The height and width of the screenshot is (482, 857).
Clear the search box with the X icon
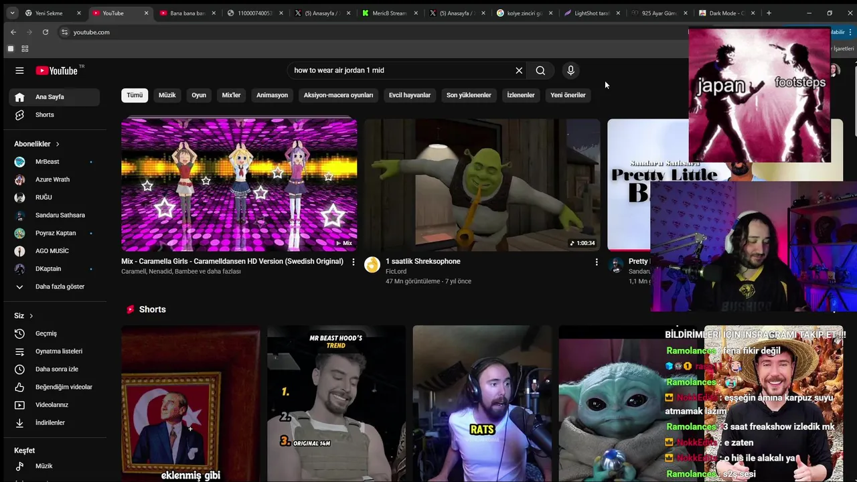pyautogui.click(x=519, y=70)
